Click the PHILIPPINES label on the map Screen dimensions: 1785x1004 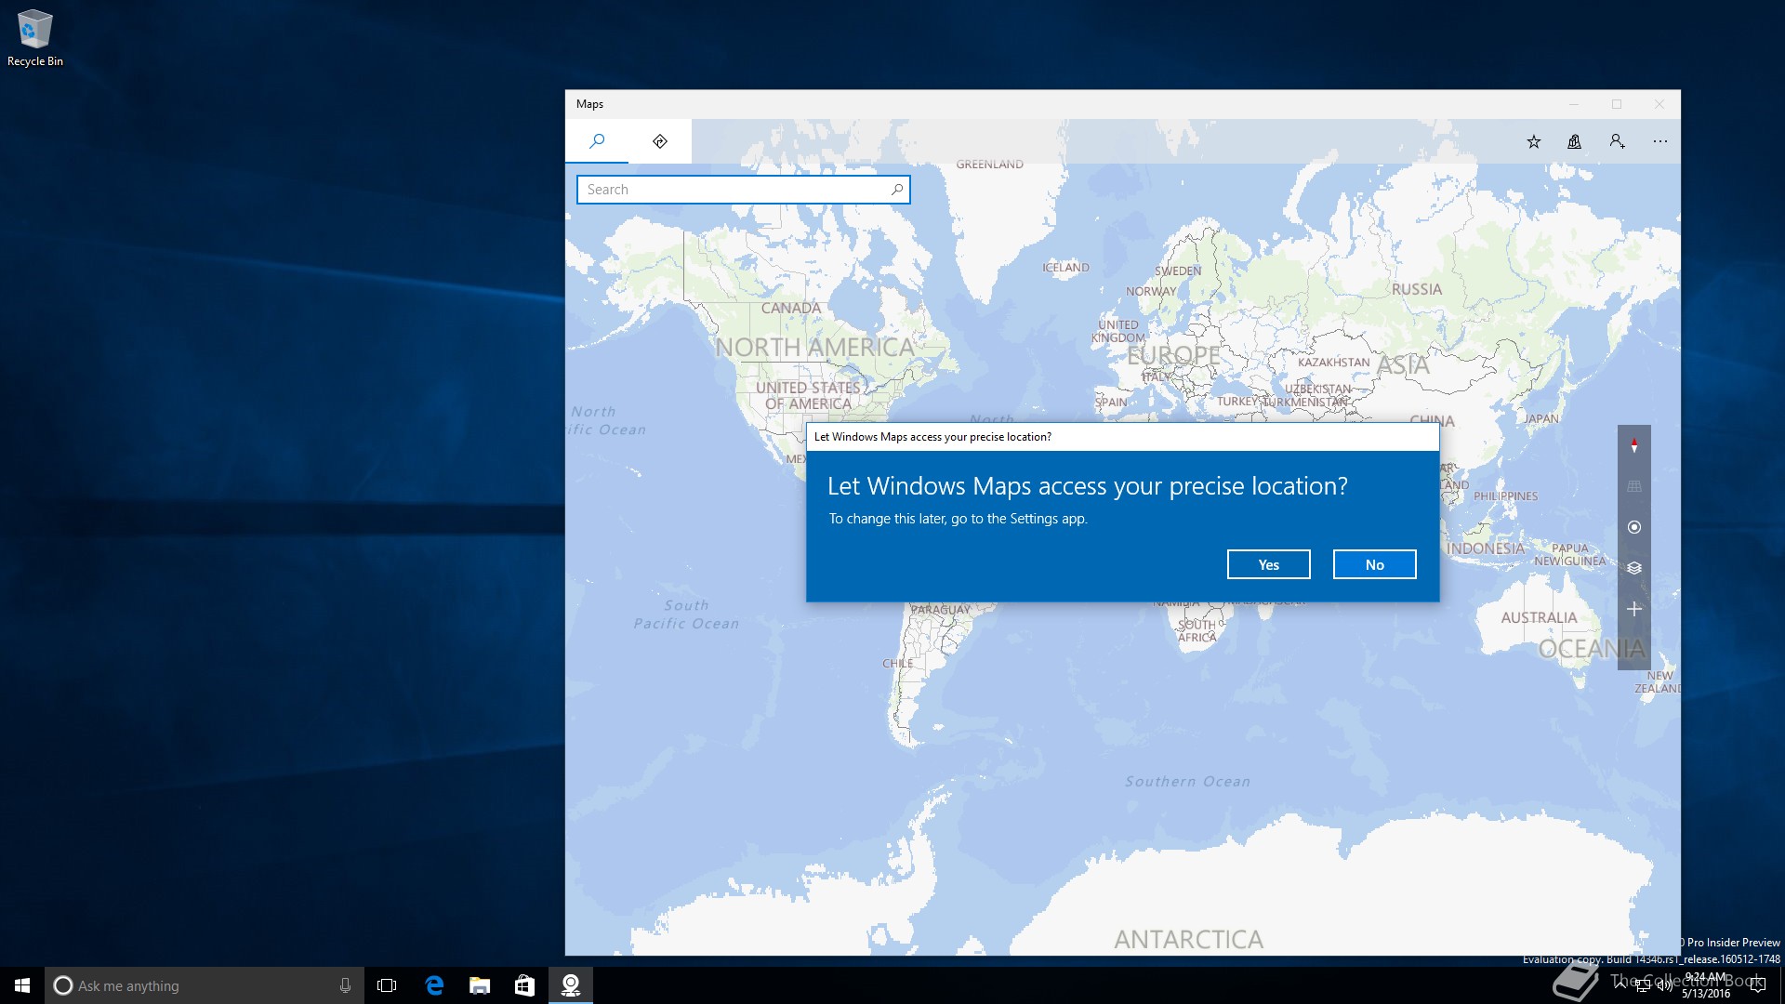point(1506,496)
